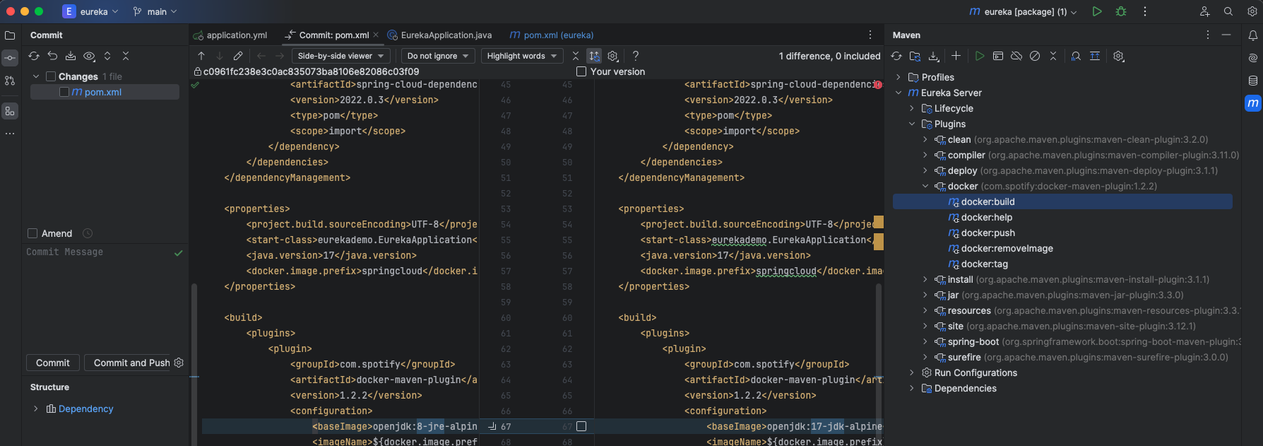Collapse all nodes in the Maven tree
The height and width of the screenshot is (446, 1263).
1052,56
